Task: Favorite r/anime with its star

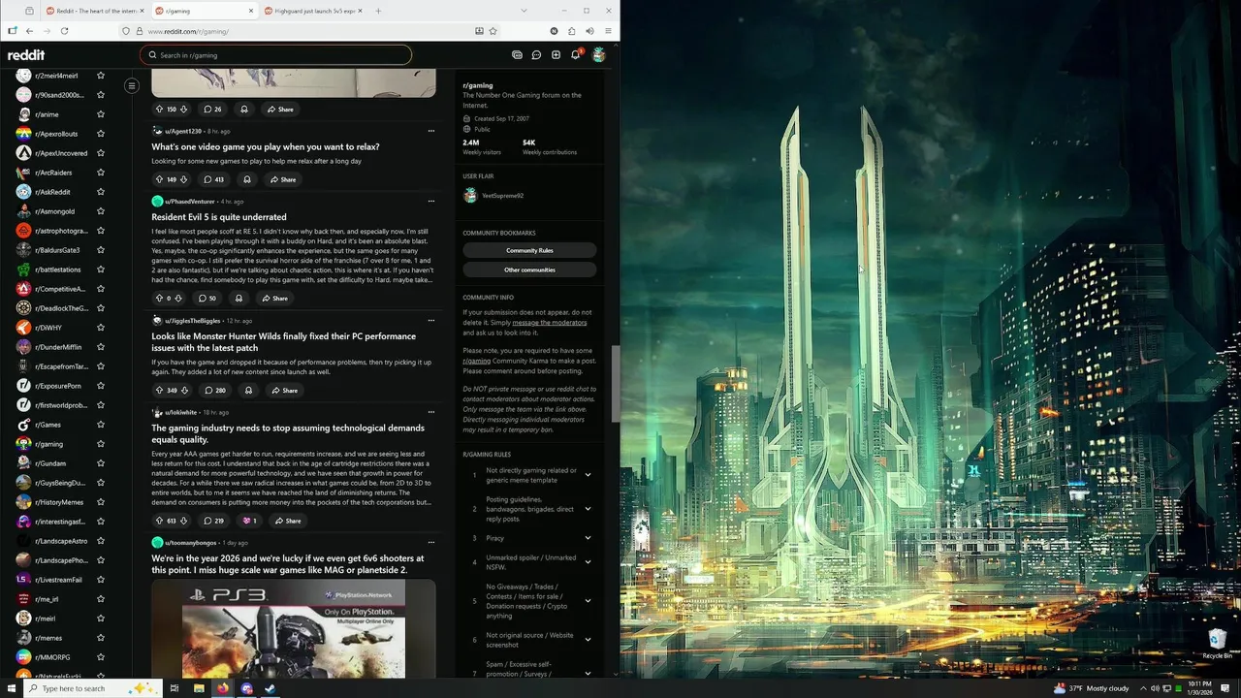Action: [100, 114]
